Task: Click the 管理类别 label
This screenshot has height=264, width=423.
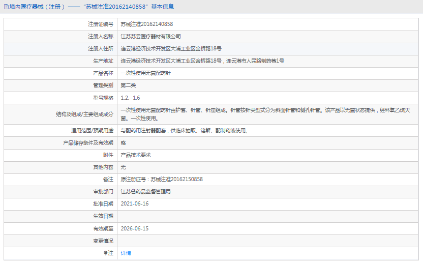Action: 103,85
